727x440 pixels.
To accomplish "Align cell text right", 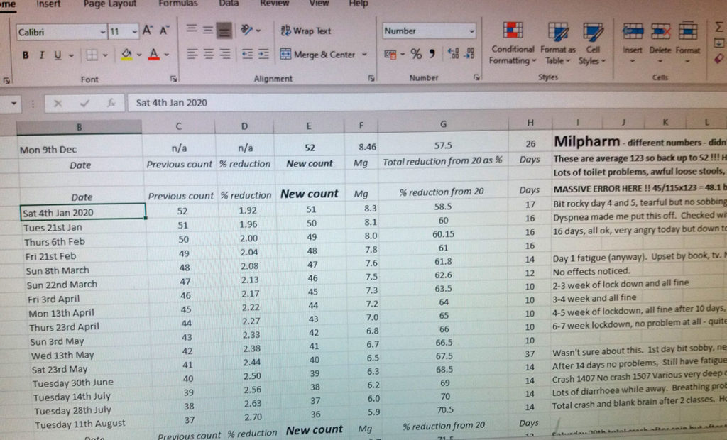I will [x=225, y=55].
